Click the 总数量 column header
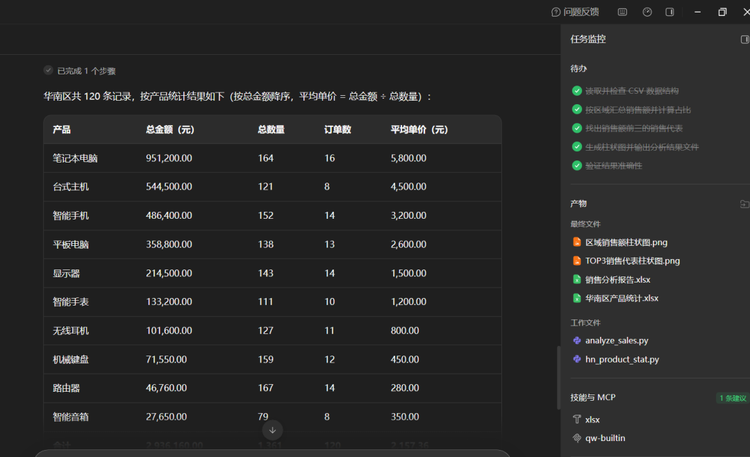Screen dimensions: 750x457 coord(272,130)
